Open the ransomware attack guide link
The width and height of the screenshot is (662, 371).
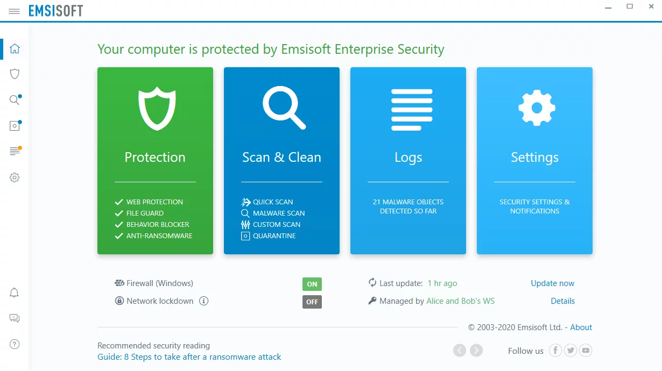[x=189, y=356]
